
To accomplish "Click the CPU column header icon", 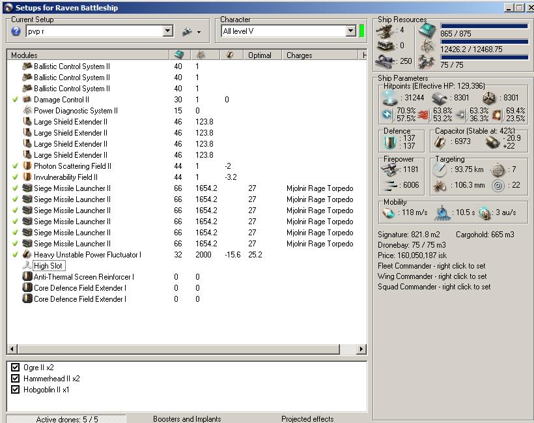I will (179, 55).
